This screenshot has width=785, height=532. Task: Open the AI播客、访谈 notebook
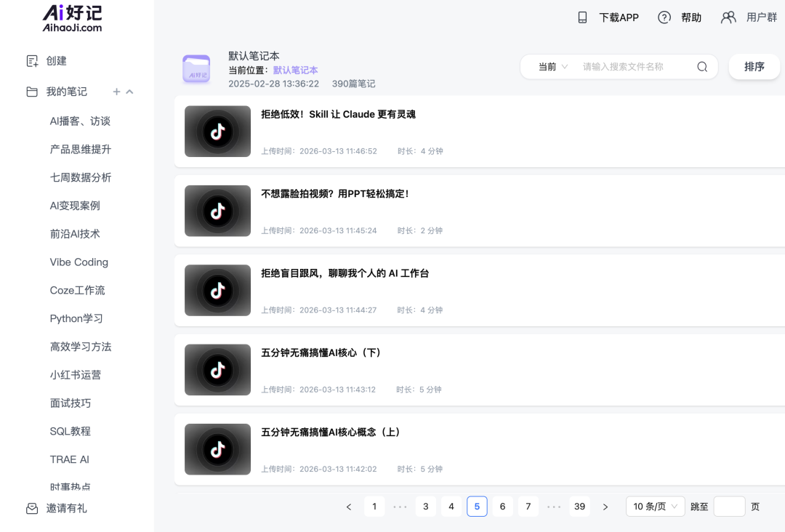(x=80, y=121)
